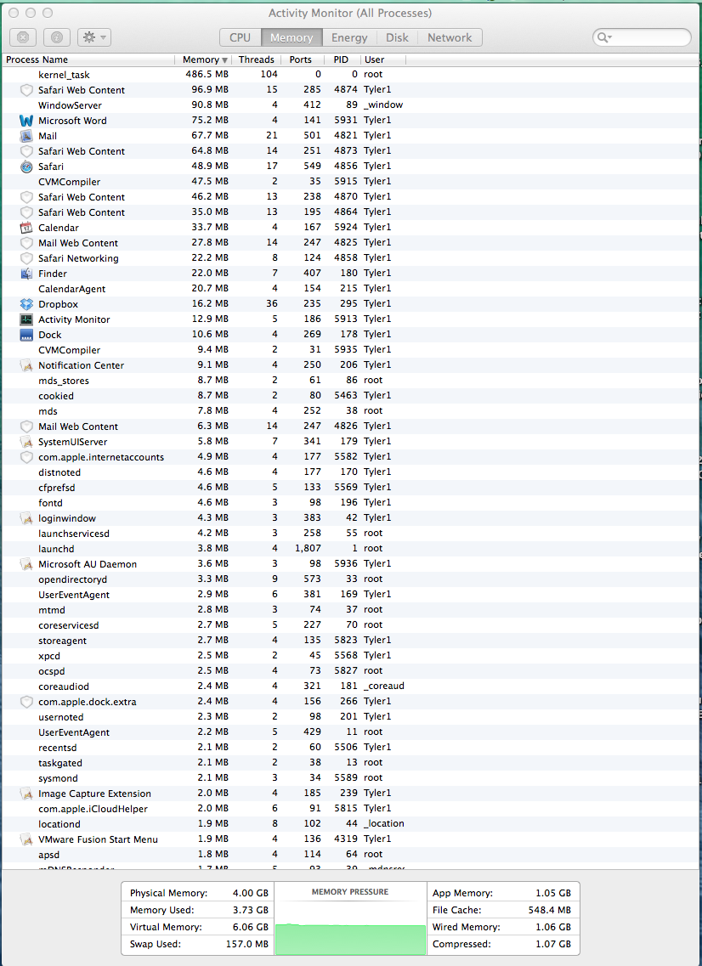Sort by Process Name column header
Viewport: 702px width, 966px height.
click(88, 59)
